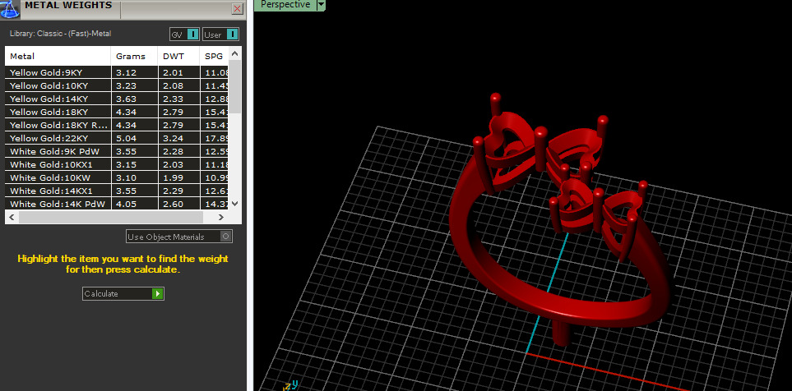Click the green arrow on the Calculate button
The image size is (792, 391).
157,293
